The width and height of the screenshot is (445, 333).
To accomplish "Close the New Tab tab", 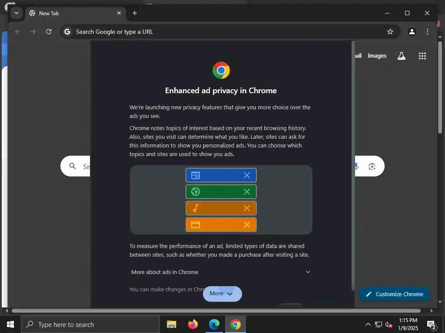I will coord(119,13).
